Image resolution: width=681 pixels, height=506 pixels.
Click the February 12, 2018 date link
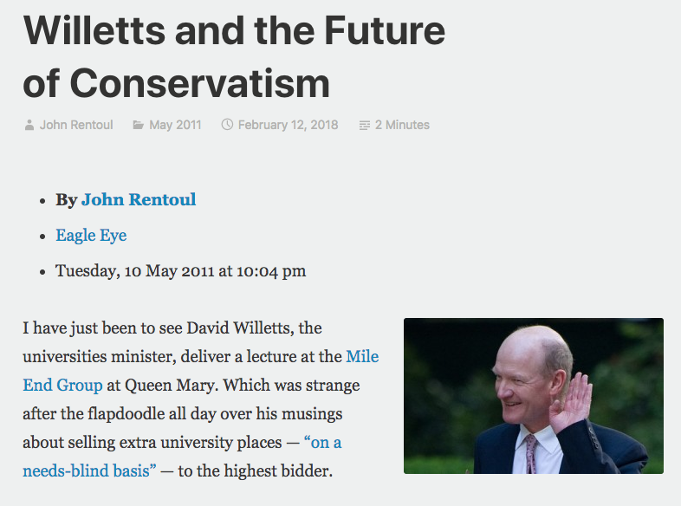288,125
